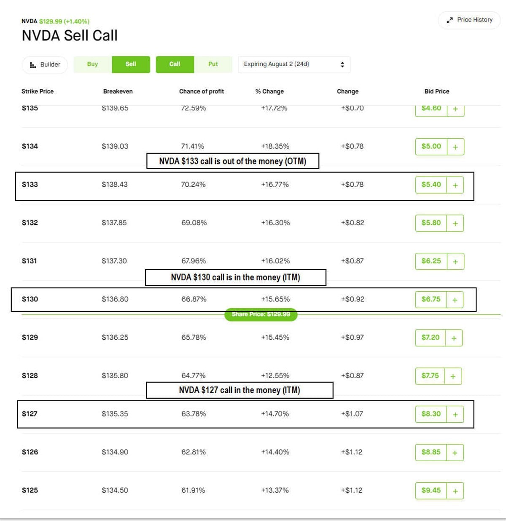Switch order side to Buy
This screenshot has width=506, height=521.
click(x=93, y=64)
